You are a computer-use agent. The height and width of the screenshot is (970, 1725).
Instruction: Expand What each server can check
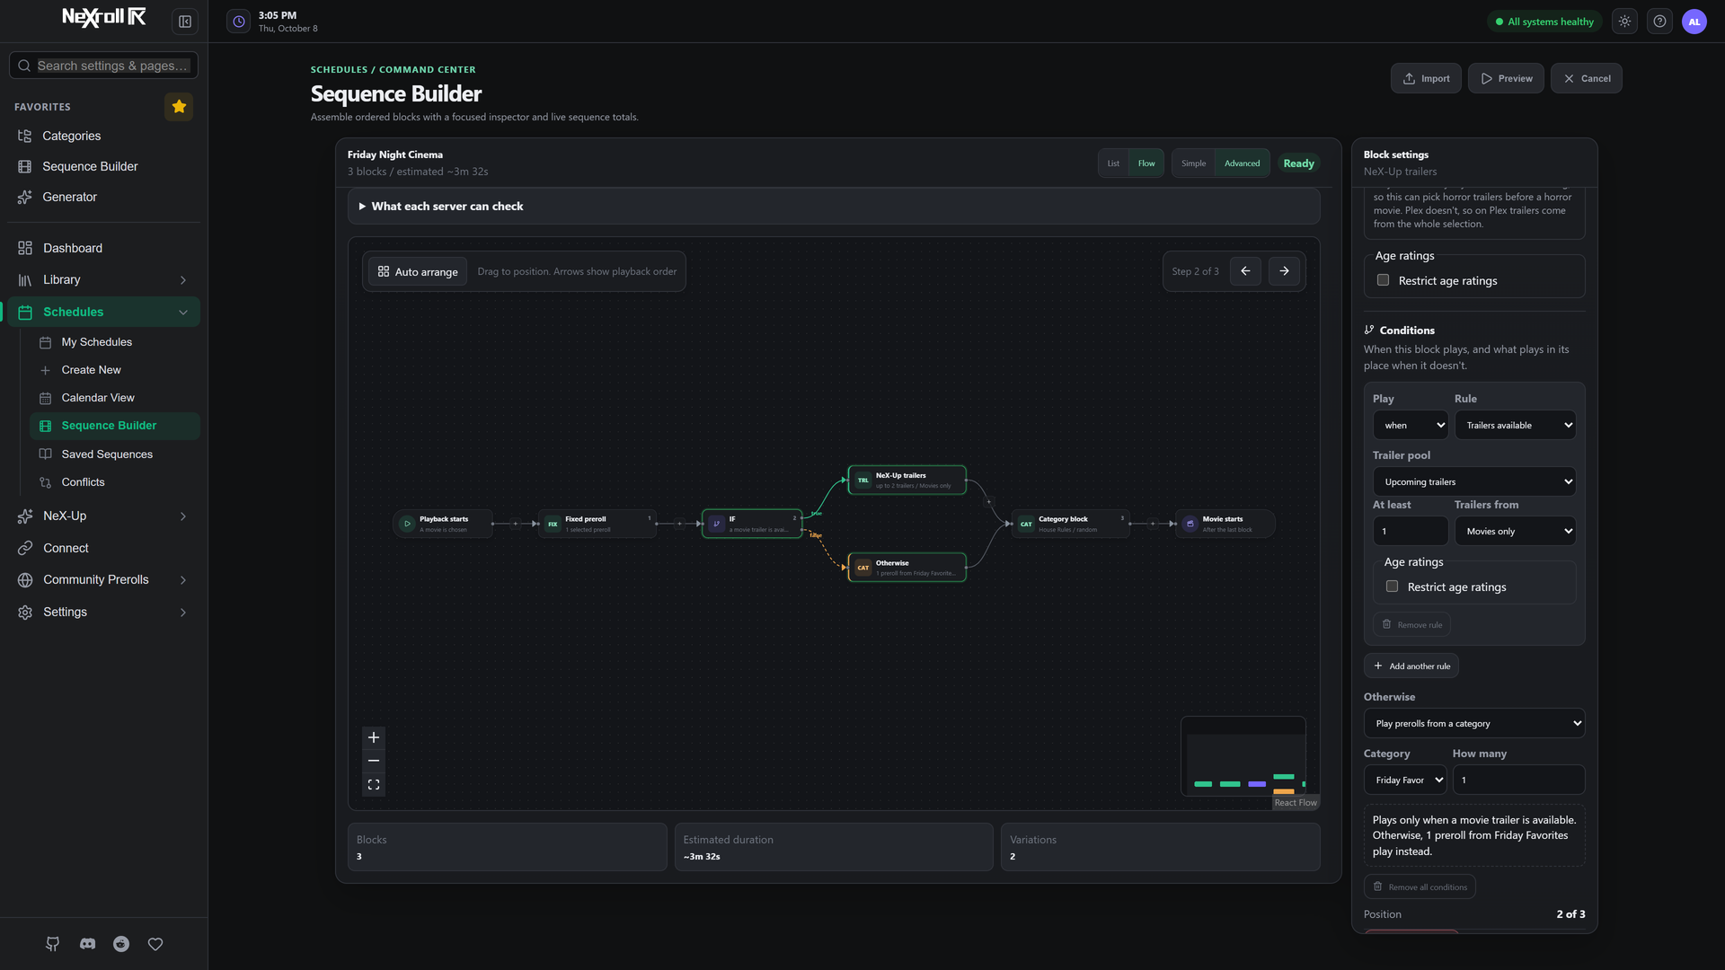click(834, 206)
